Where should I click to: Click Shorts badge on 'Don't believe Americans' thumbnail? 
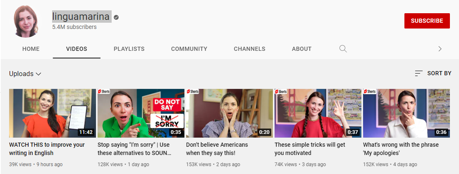tap(193, 91)
